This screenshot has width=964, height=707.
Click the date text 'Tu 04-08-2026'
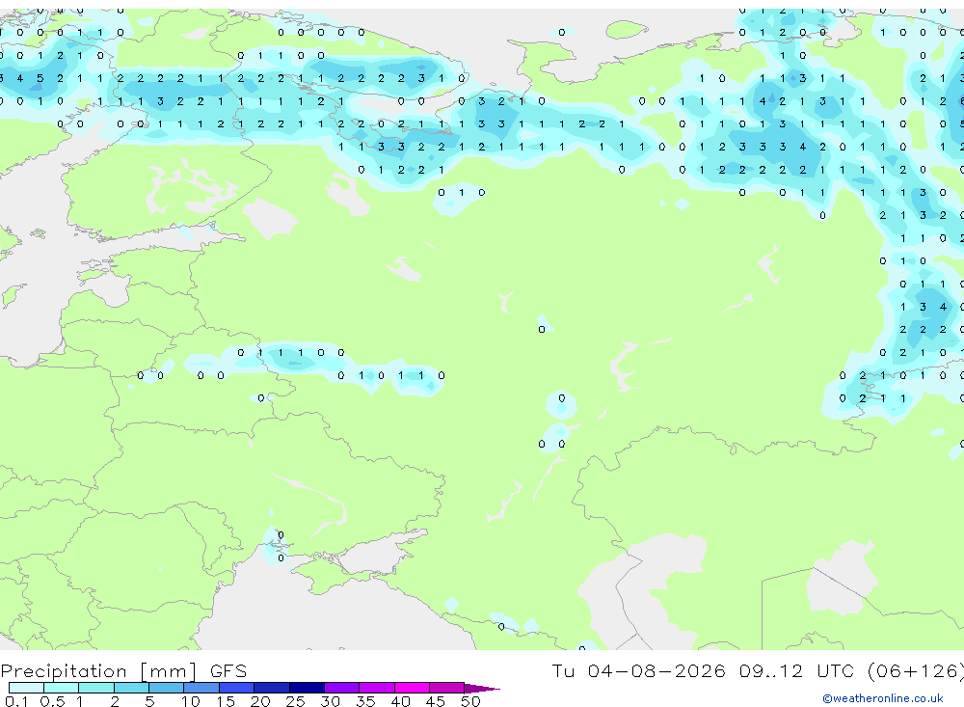pyautogui.click(x=638, y=670)
